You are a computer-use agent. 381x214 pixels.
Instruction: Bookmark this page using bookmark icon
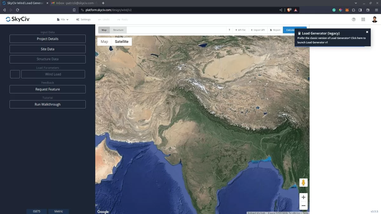click(x=74, y=10)
